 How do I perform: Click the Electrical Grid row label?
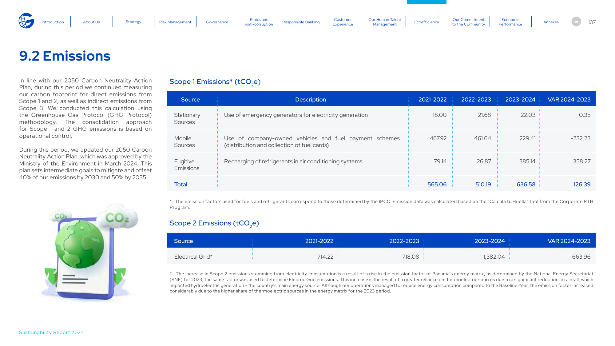(x=193, y=257)
